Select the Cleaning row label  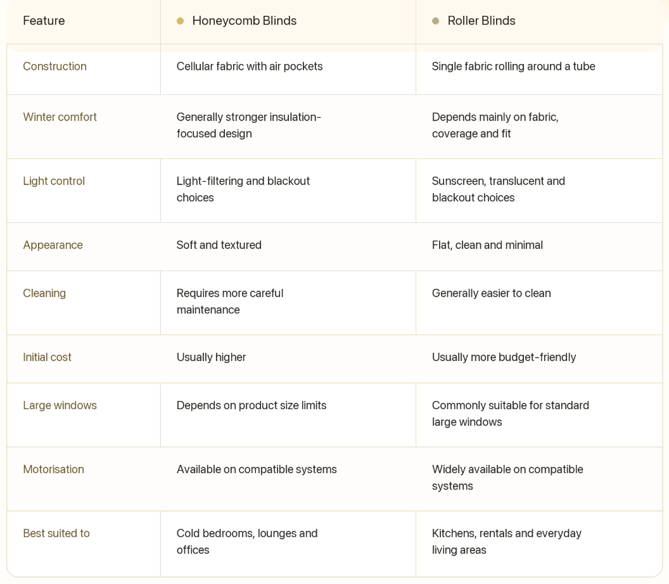[x=44, y=293]
